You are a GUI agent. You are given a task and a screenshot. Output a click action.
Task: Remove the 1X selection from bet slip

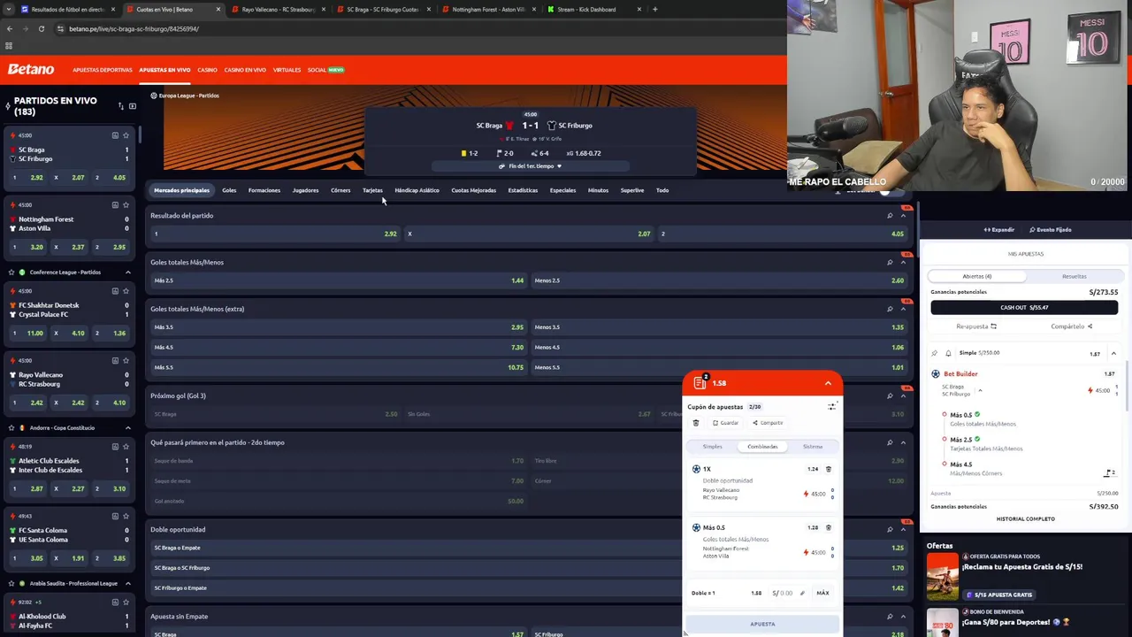pos(829,469)
